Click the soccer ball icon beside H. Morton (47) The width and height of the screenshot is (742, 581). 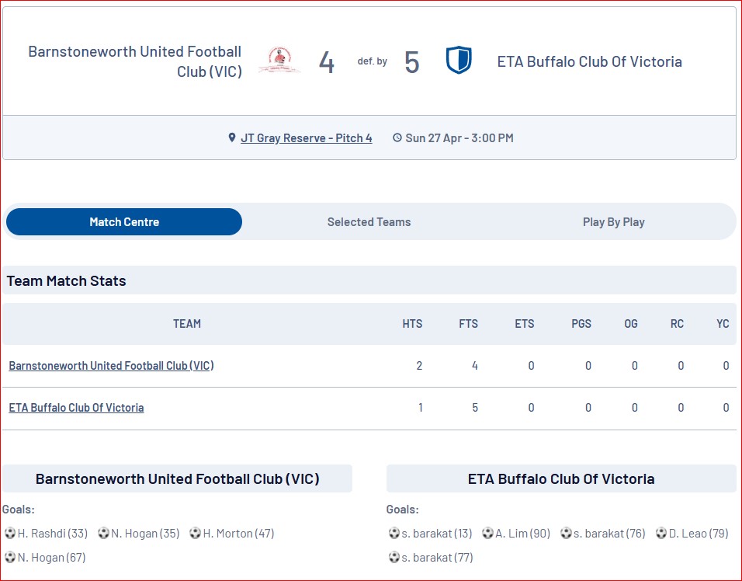195,533
